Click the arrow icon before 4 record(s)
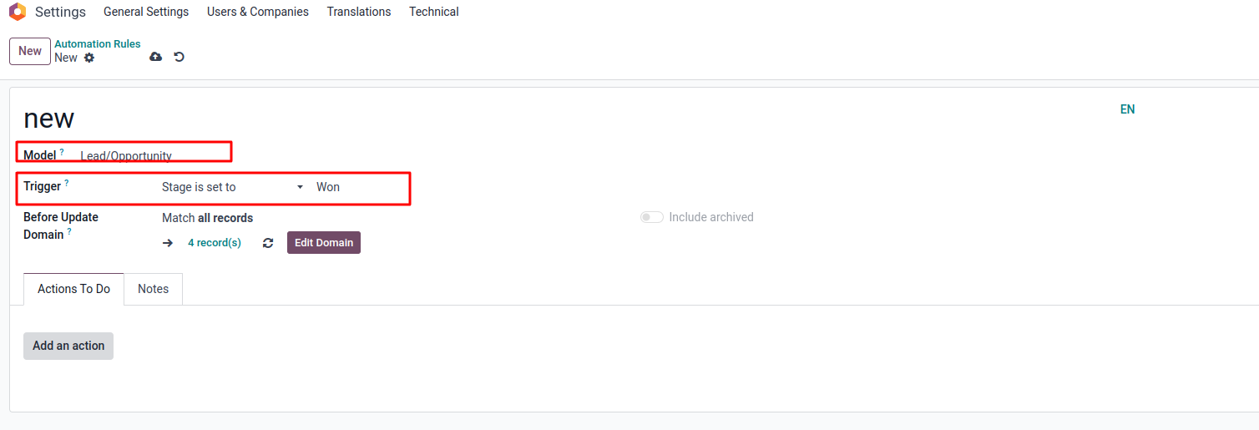Viewport: 1259px width, 430px height. coord(168,243)
